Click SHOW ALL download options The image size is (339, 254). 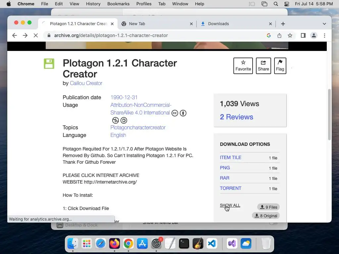[230, 205]
